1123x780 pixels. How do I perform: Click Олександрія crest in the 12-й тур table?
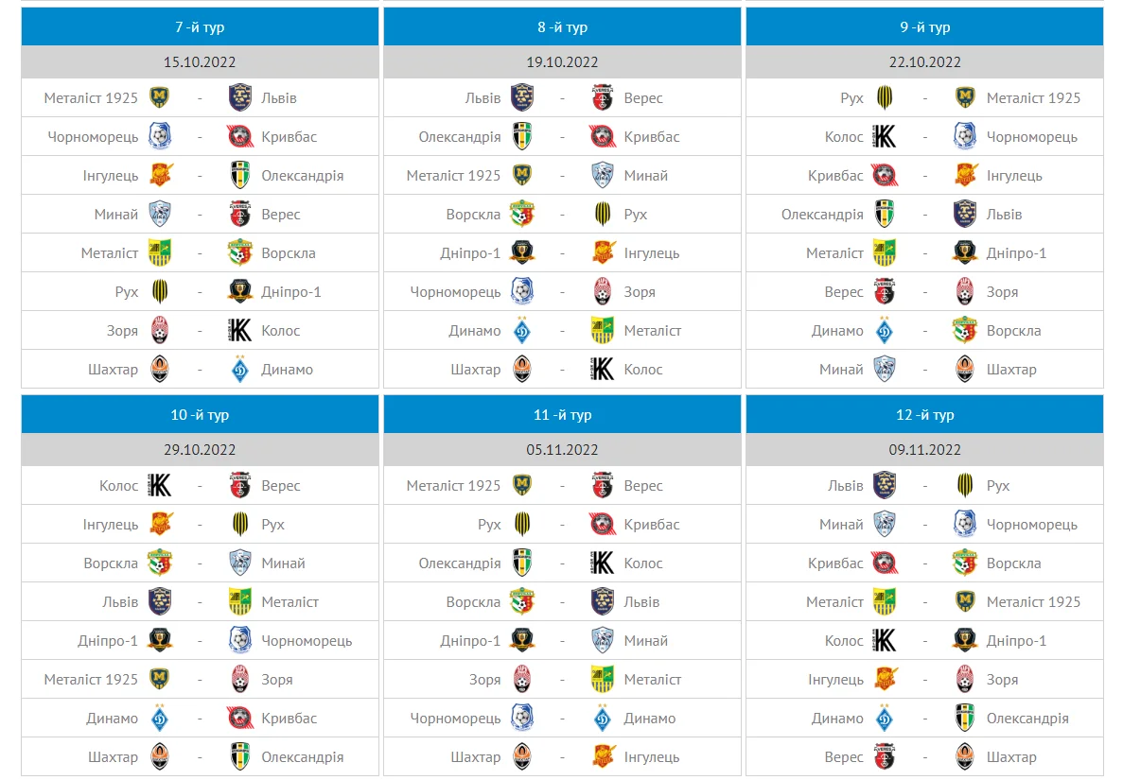[x=965, y=719]
